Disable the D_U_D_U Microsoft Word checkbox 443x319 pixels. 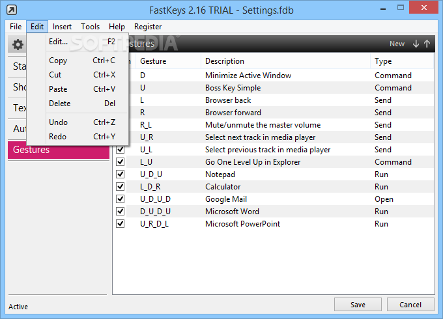pyautogui.click(x=121, y=211)
